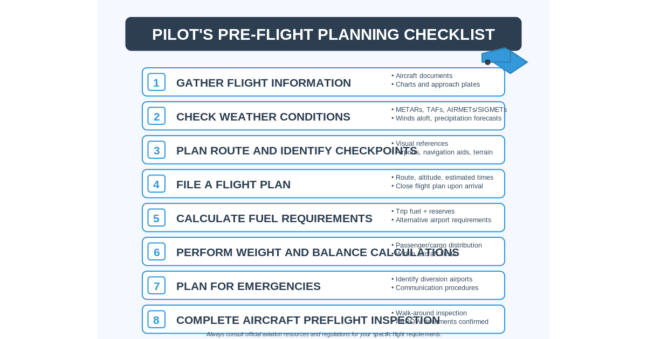The height and width of the screenshot is (339, 647).
Task: Select the number 4 step box
Action: pyautogui.click(x=156, y=184)
